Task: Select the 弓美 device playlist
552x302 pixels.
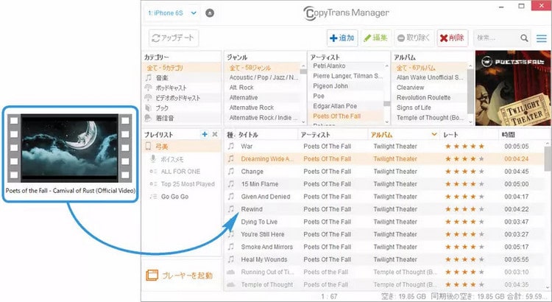Action: pyautogui.click(x=182, y=147)
